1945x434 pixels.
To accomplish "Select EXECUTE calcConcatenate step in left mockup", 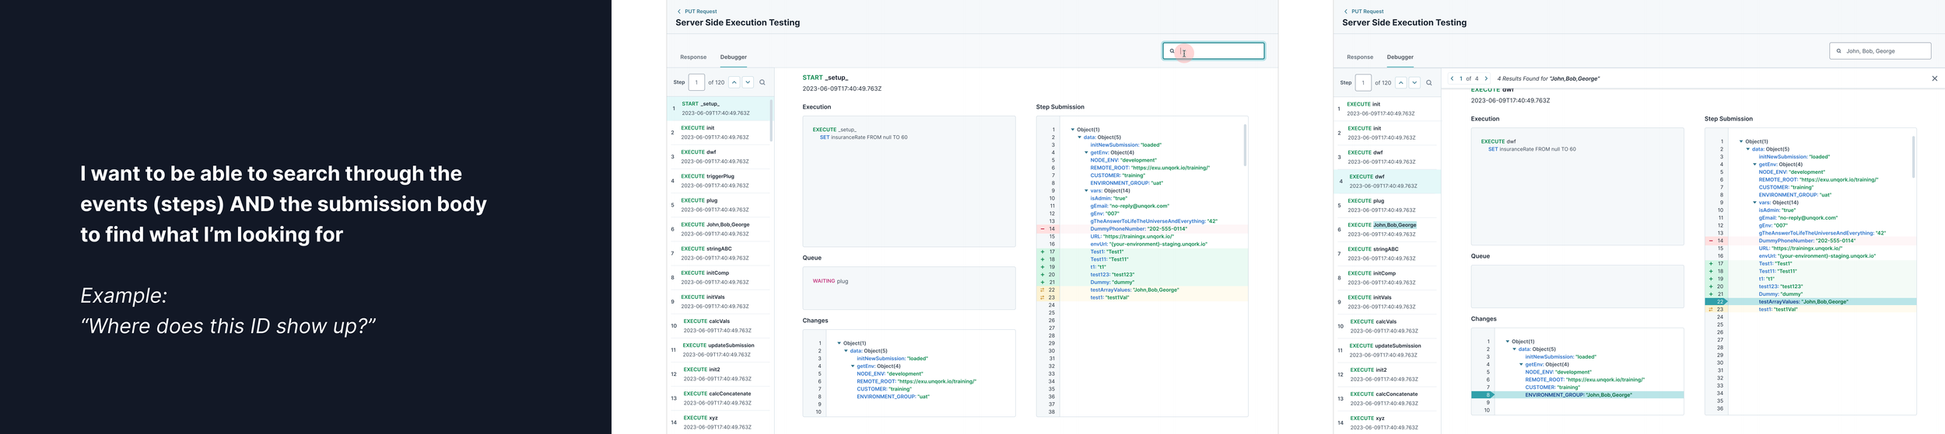I will (x=719, y=398).
